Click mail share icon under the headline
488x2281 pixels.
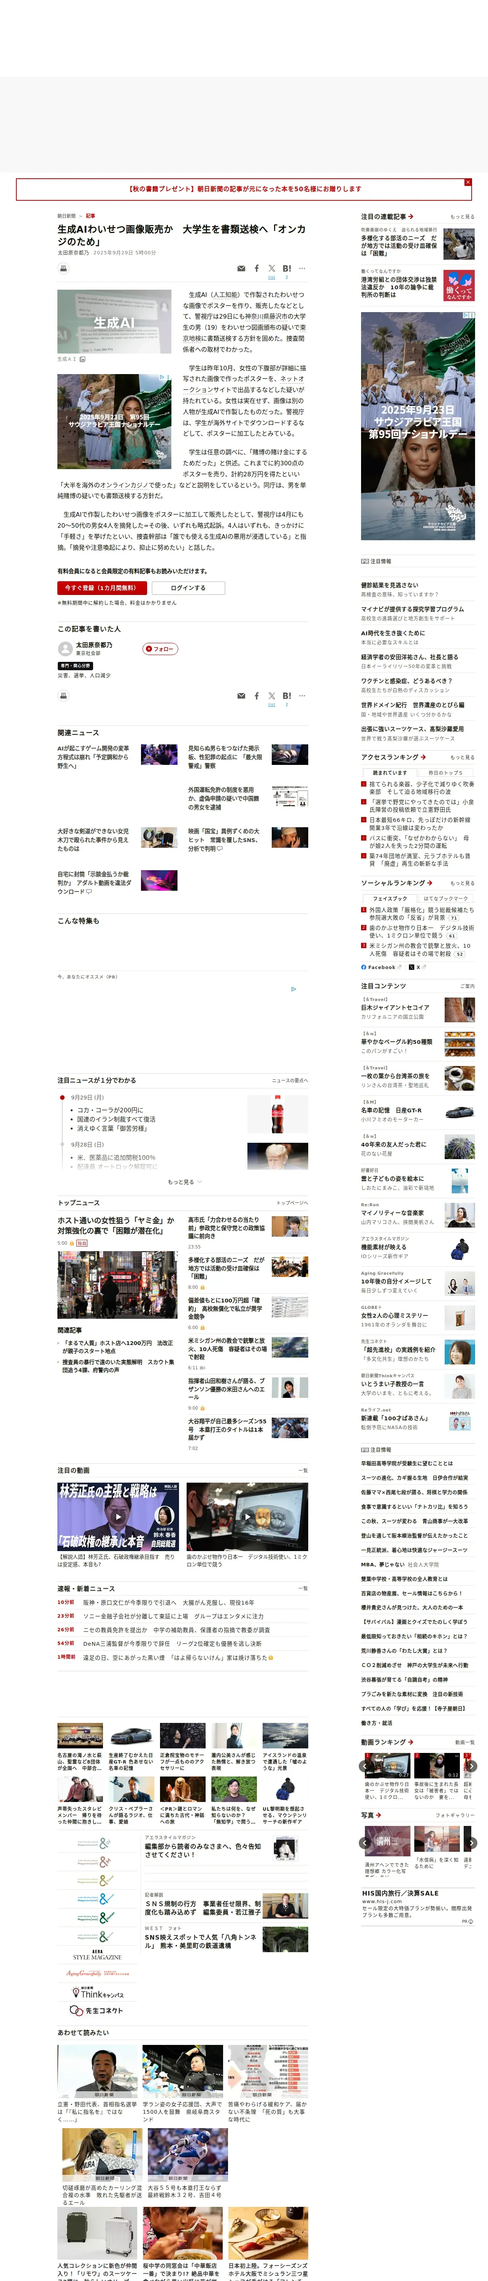241,268
